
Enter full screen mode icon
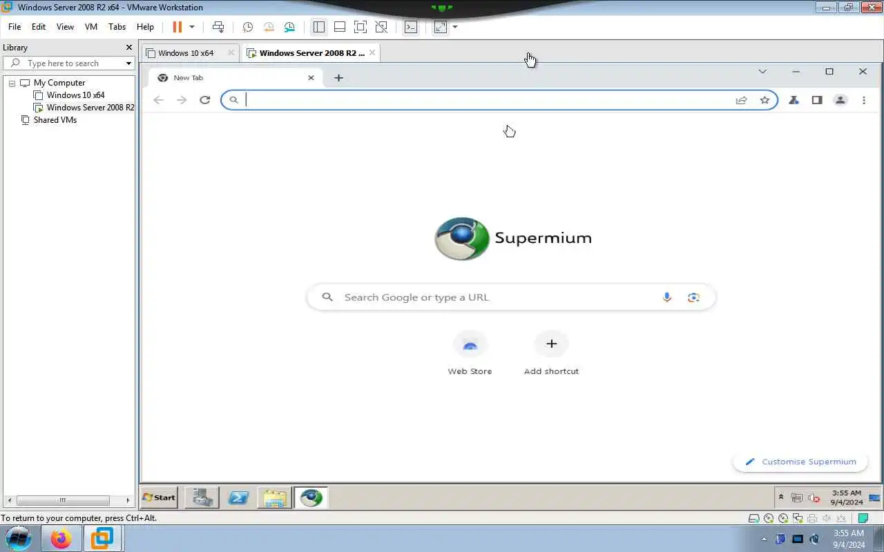pyautogui.click(x=361, y=27)
